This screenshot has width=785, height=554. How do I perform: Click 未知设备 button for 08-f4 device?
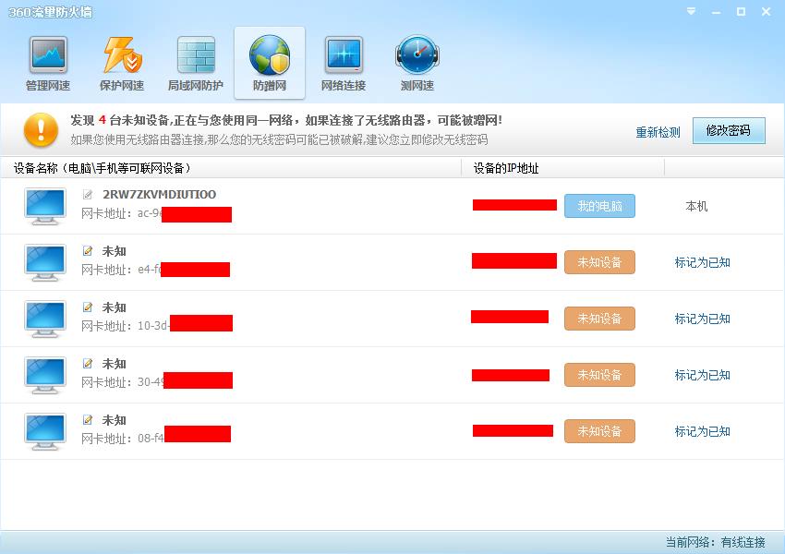click(599, 431)
